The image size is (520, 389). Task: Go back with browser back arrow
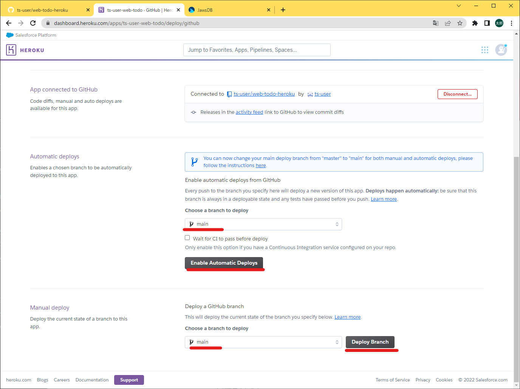(9, 23)
